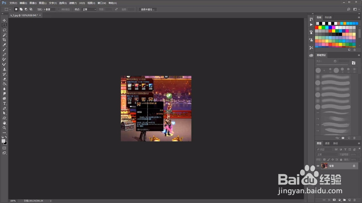Pick the yellow swatch beside red
This screenshot has height=203, width=362.
point(320,28)
